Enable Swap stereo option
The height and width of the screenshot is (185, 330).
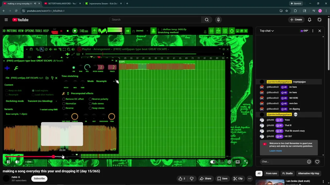97,108
